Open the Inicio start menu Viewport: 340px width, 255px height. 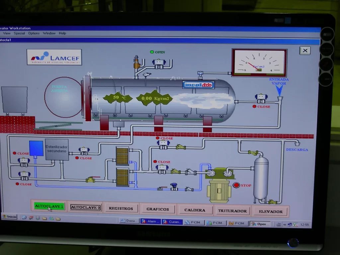pyautogui.click(x=10, y=216)
